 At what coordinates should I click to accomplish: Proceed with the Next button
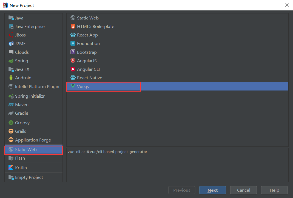click(213, 190)
